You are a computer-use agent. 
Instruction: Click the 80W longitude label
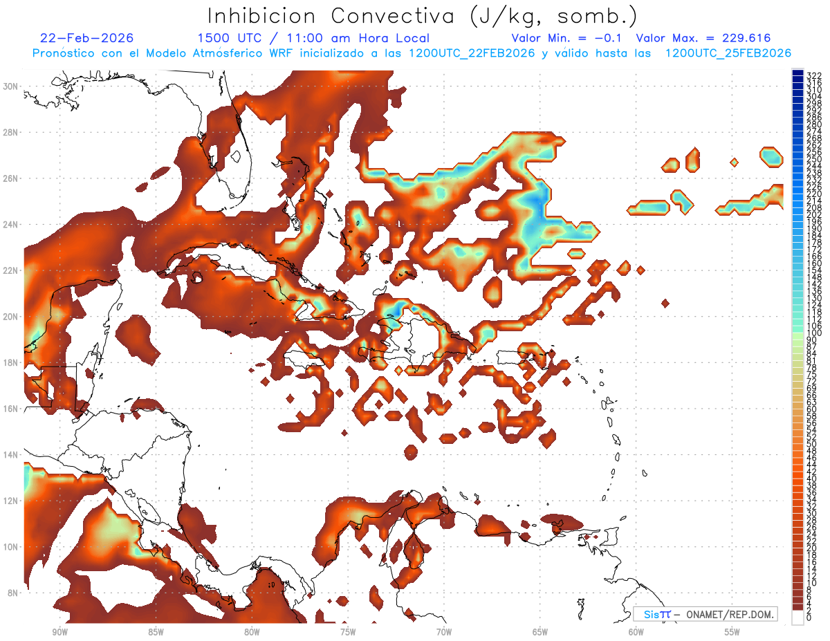click(x=252, y=632)
